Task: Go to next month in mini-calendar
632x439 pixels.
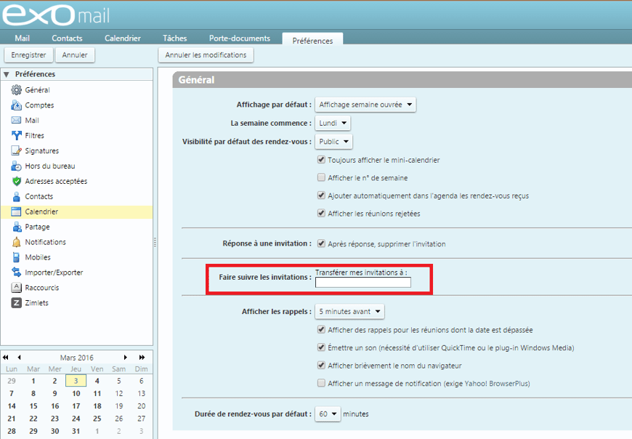Action: (x=126, y=357)
